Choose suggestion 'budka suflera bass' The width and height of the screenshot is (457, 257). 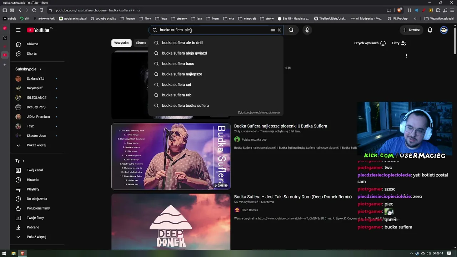tap(216, 64)
